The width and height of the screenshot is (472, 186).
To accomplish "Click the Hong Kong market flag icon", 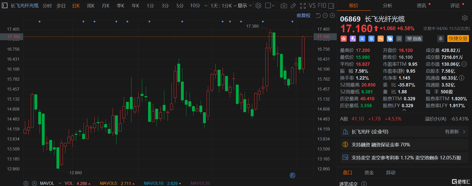I will pyautogui.click(x=344, y=39).
